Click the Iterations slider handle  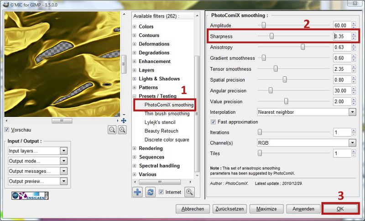[x=260, y=132]
